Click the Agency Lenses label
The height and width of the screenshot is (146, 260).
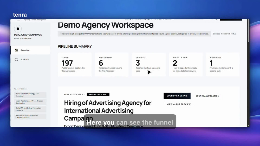21,89
